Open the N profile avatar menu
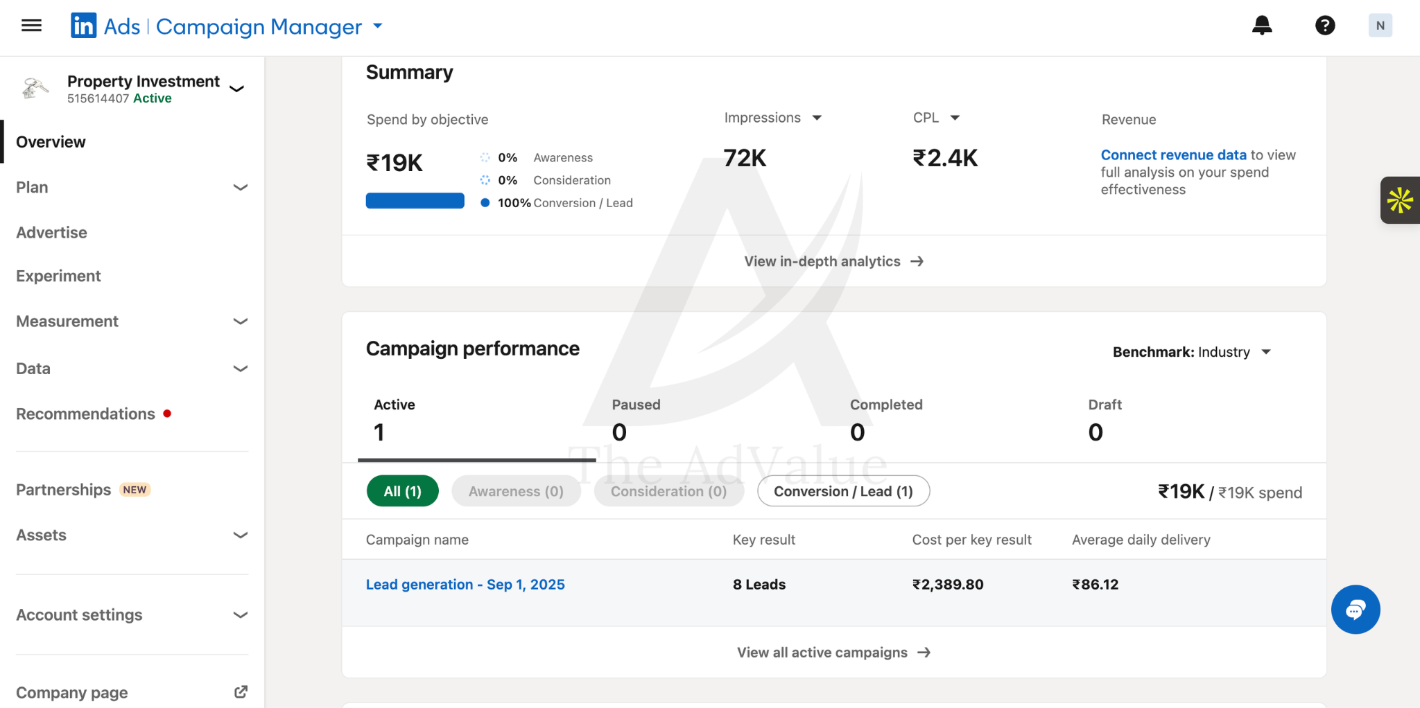 [x=1380, y=26]
